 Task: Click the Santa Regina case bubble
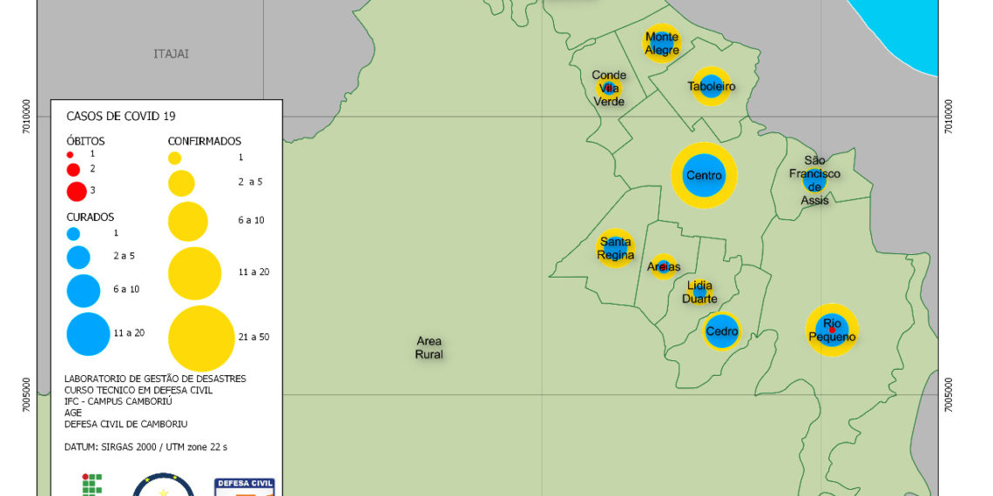[x=616, y=248]
